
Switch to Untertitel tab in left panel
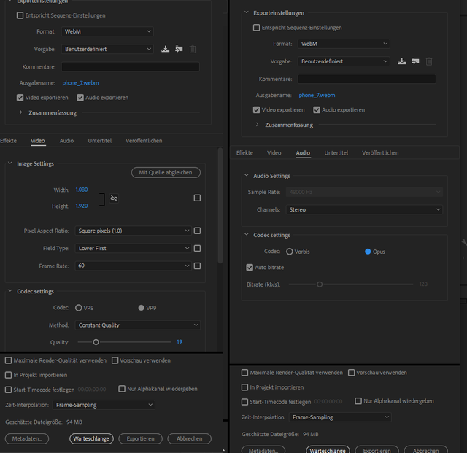click(100, 141)
